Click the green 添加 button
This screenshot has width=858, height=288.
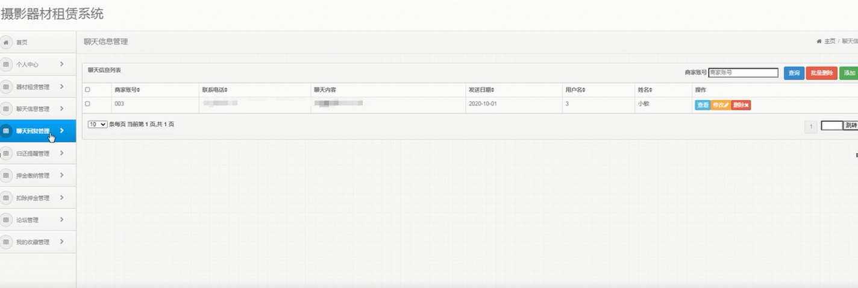[x=849, y=73]
